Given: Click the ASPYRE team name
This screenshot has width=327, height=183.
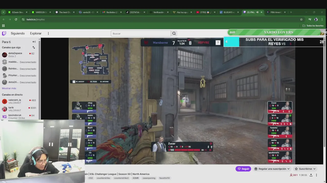Looking at the screenshot, I should pyautogui.click(x=204, y=43).
